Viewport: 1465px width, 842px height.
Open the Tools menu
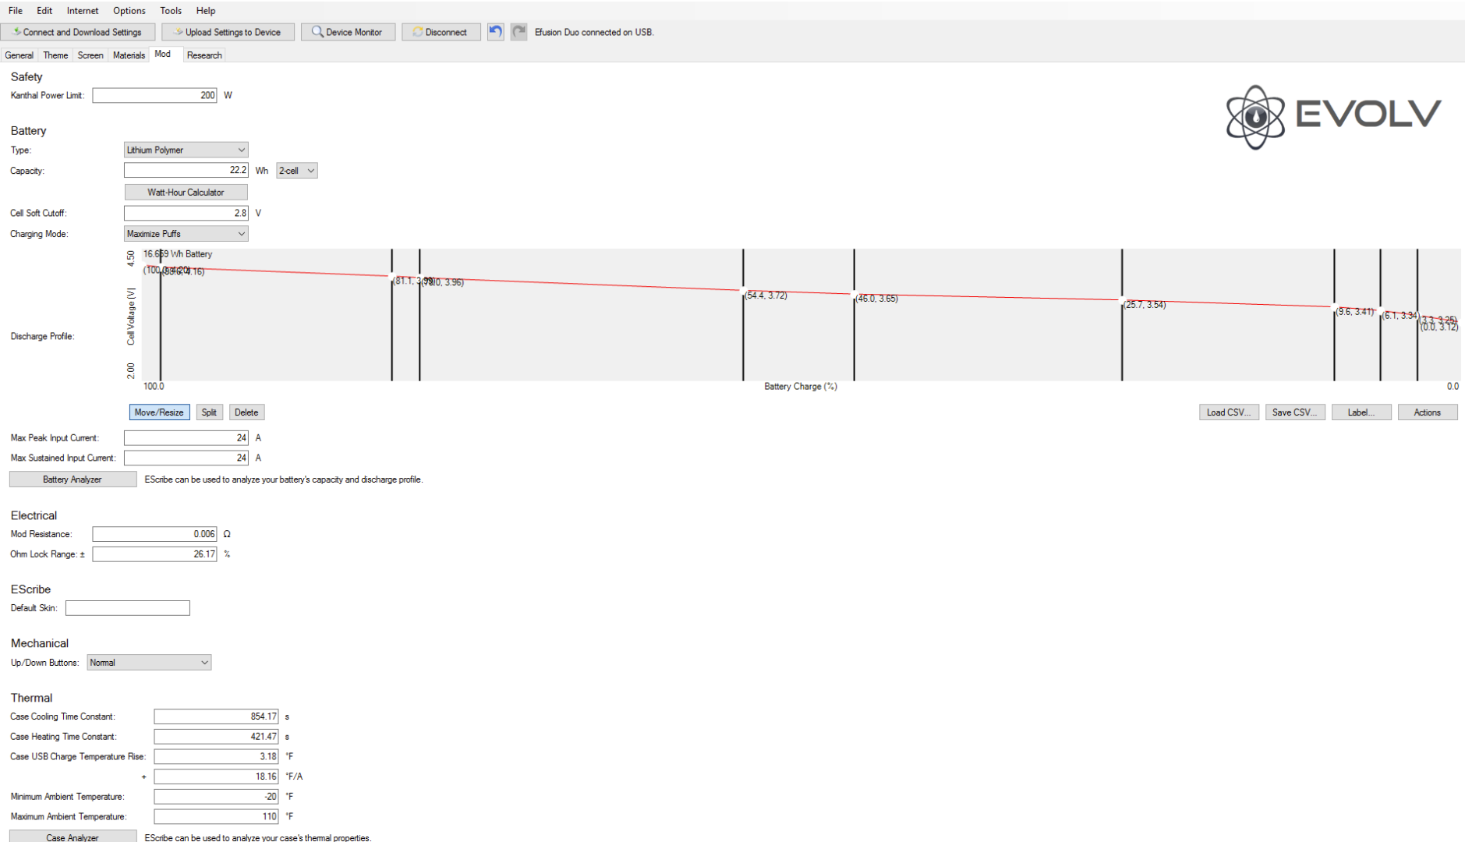(x=170, y=11)
